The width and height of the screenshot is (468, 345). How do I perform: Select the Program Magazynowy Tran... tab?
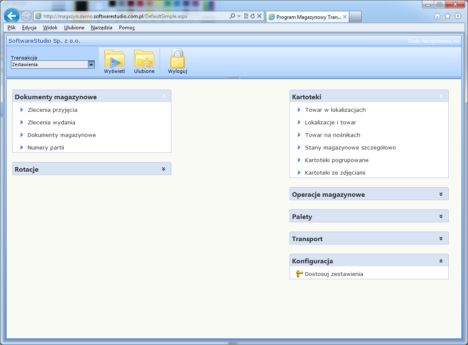click(308, 17)
